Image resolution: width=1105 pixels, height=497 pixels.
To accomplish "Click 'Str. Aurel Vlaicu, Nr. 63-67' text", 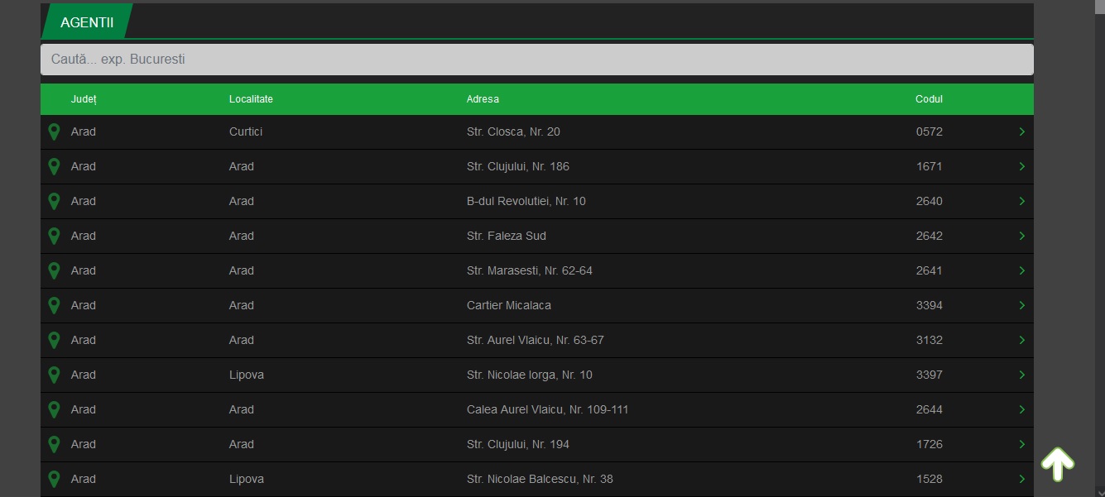I will coord(536,340).
